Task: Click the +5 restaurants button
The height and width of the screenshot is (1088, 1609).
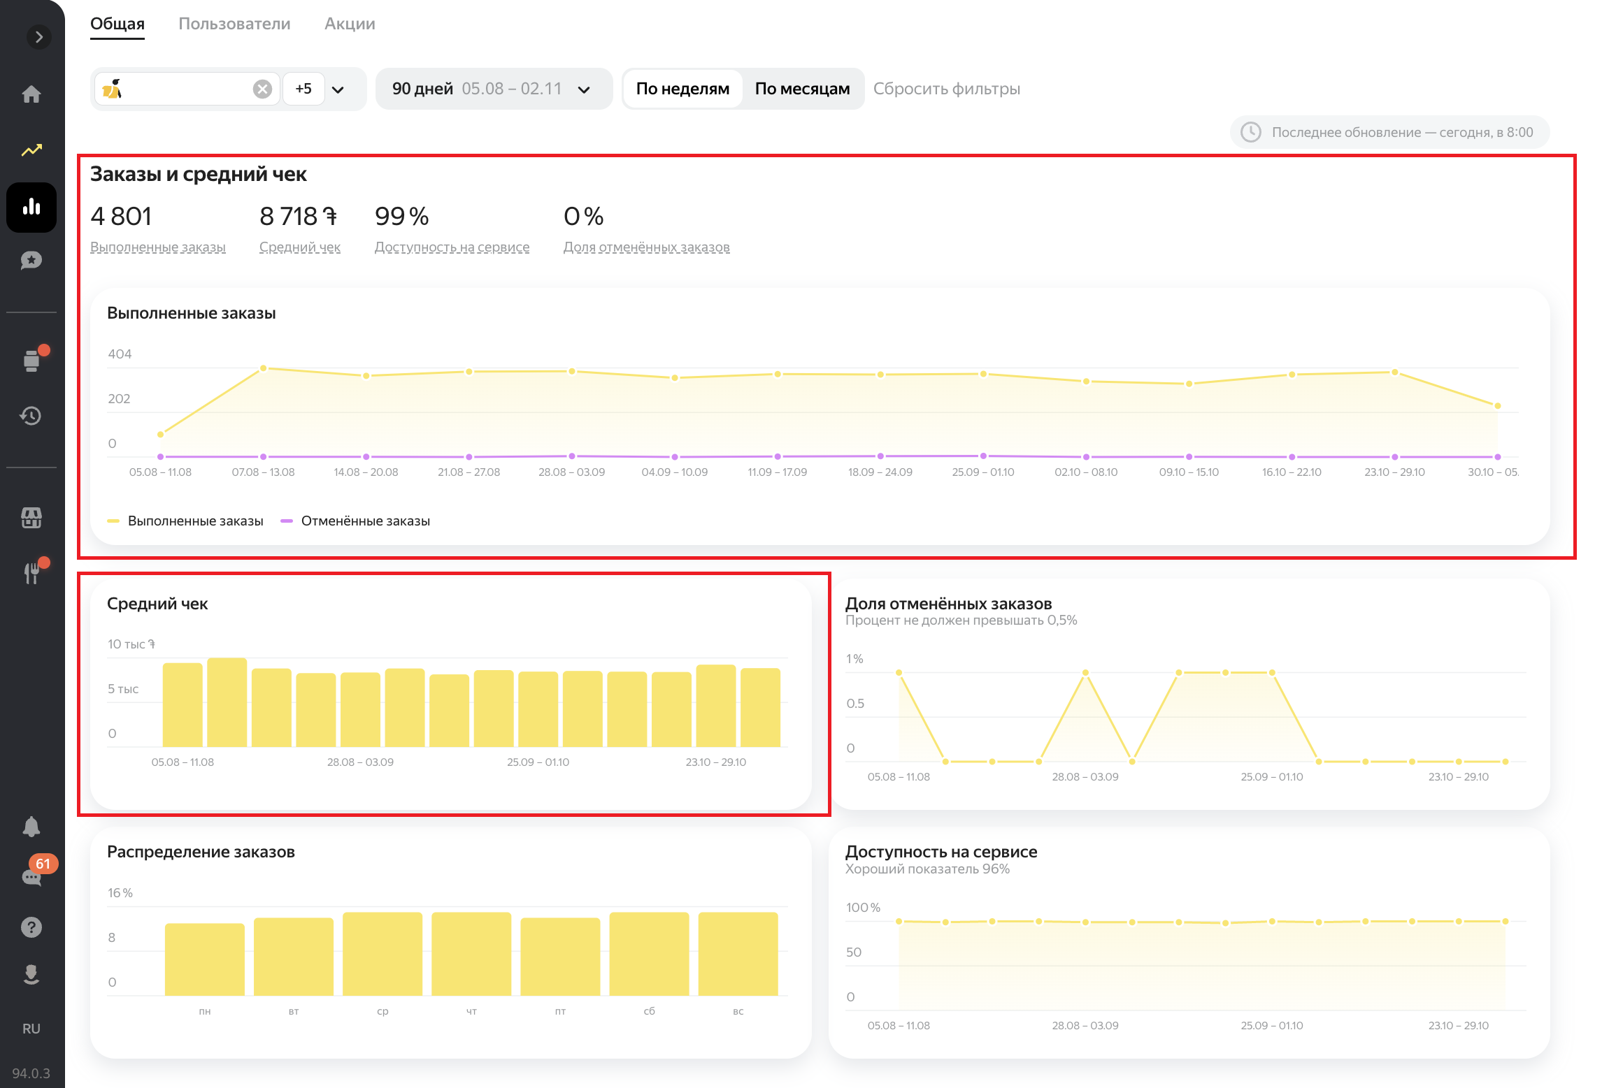Action: (x=303, y=89)
